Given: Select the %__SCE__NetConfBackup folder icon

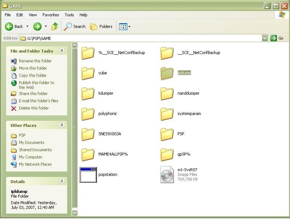Looking at the screenshot, I should click(x=88, y=53).
